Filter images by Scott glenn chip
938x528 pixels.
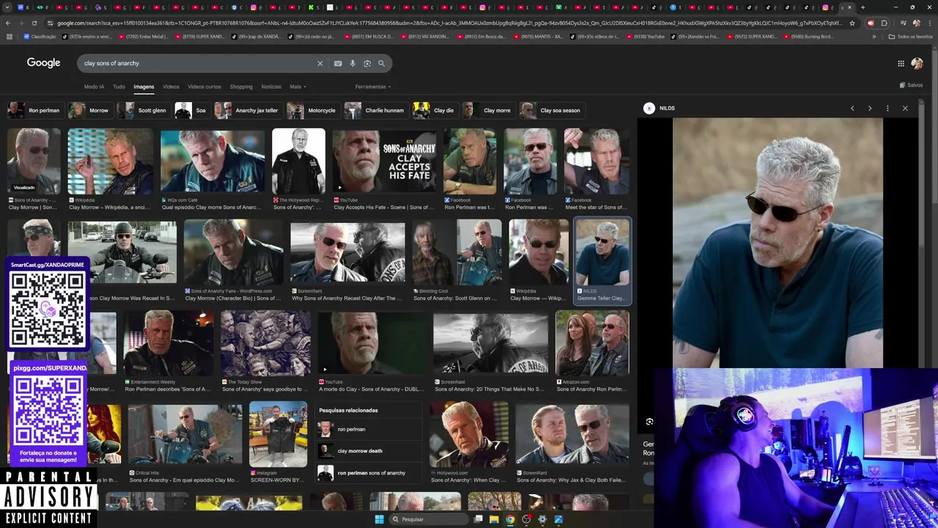tap(143, 110)
